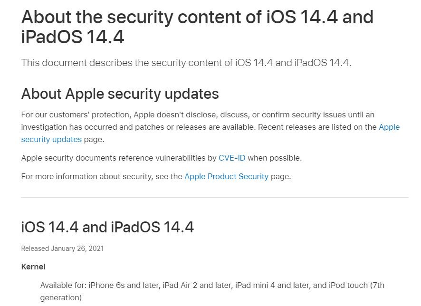421x306 pixels.
Task: Click the bold 'Kernel' label
Action: (33, 267)
